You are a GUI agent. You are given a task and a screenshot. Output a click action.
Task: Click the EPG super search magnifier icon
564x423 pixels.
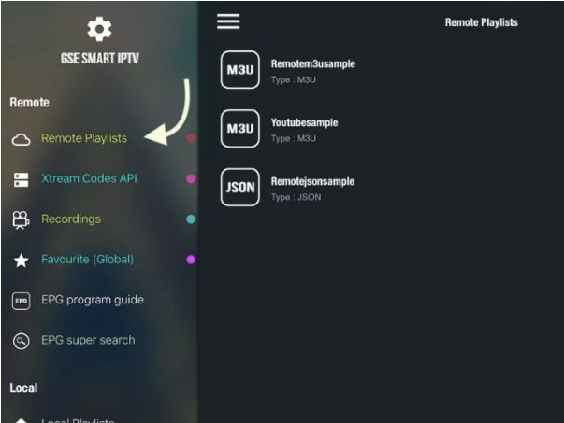[x=22, y=341]
